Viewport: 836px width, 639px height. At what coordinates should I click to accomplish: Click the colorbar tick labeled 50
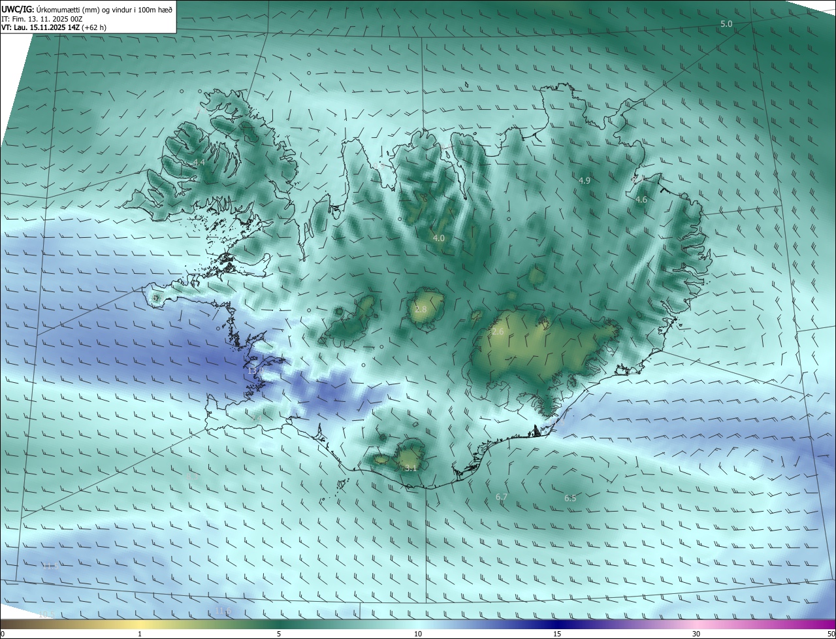click(x=831, y=634)
